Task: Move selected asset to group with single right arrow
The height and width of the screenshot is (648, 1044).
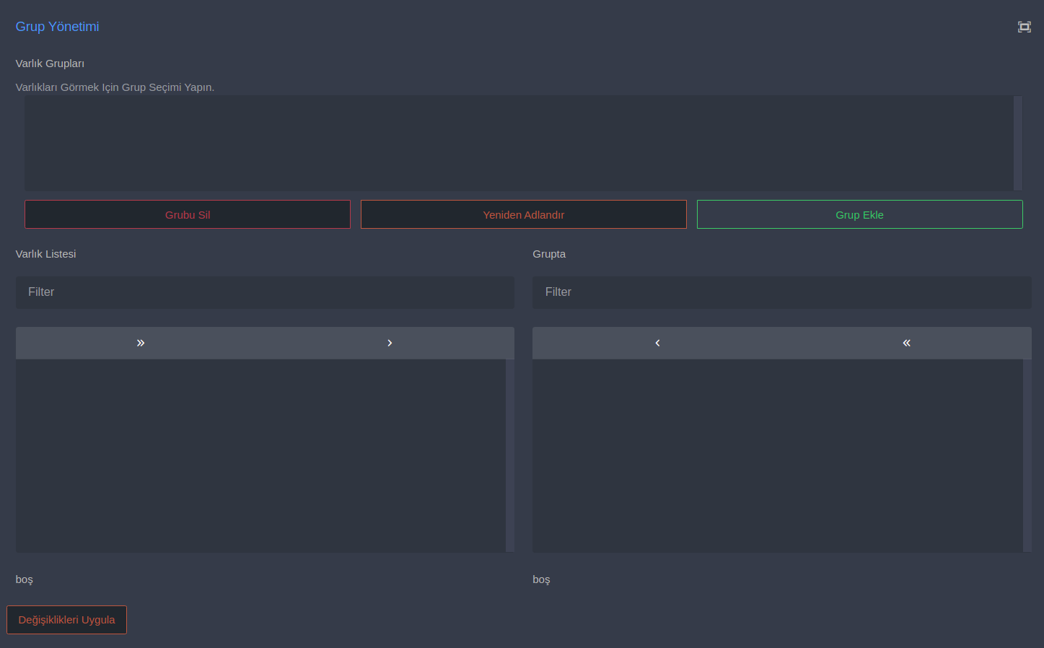Action: (x=390, y=343)
